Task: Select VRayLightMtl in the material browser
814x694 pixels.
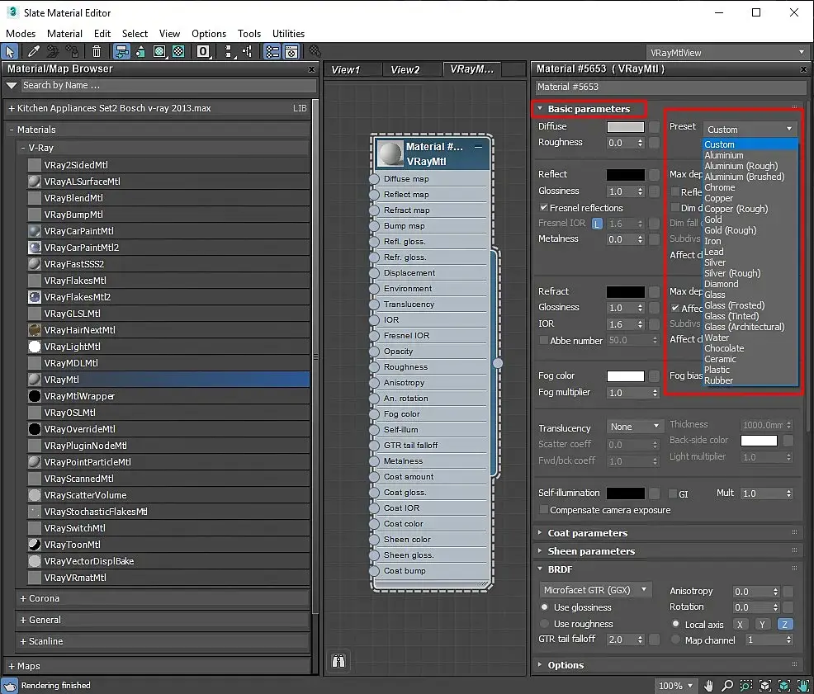Action: [72, 347]
